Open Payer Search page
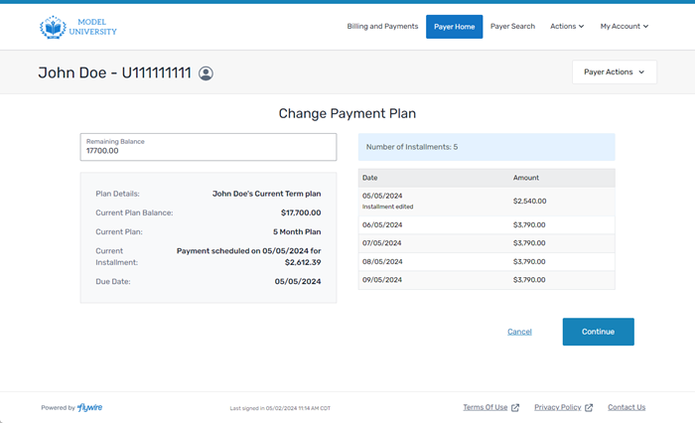Viewport: 695px width, 423px height. point(512,27)
